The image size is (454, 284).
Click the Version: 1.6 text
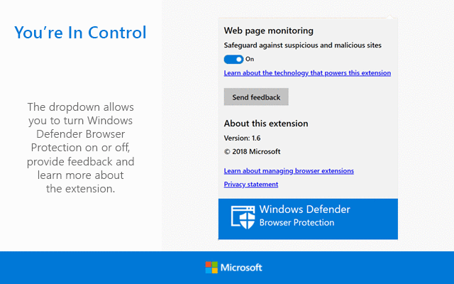[x=241, y=138]
